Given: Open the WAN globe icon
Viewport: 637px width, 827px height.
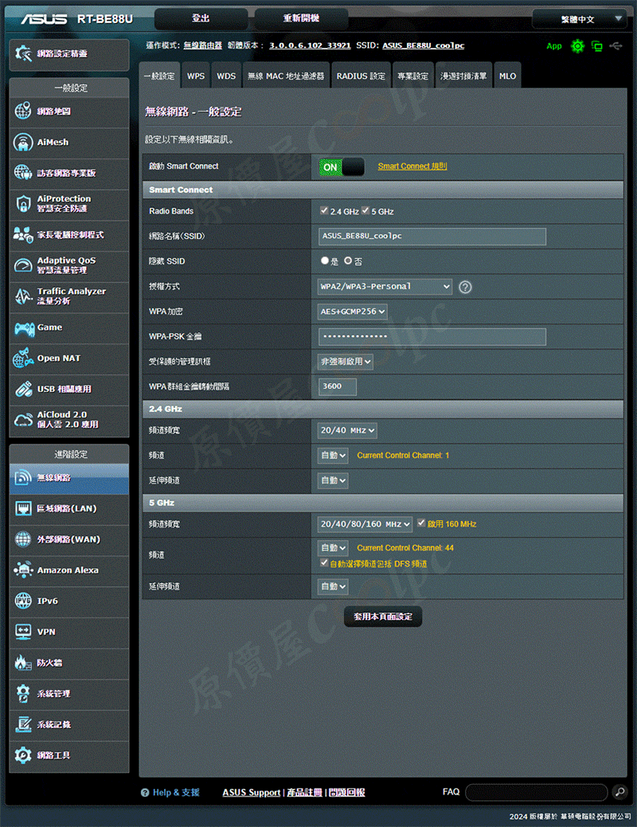Looking at the screenshot, I should tap(22, 539).
